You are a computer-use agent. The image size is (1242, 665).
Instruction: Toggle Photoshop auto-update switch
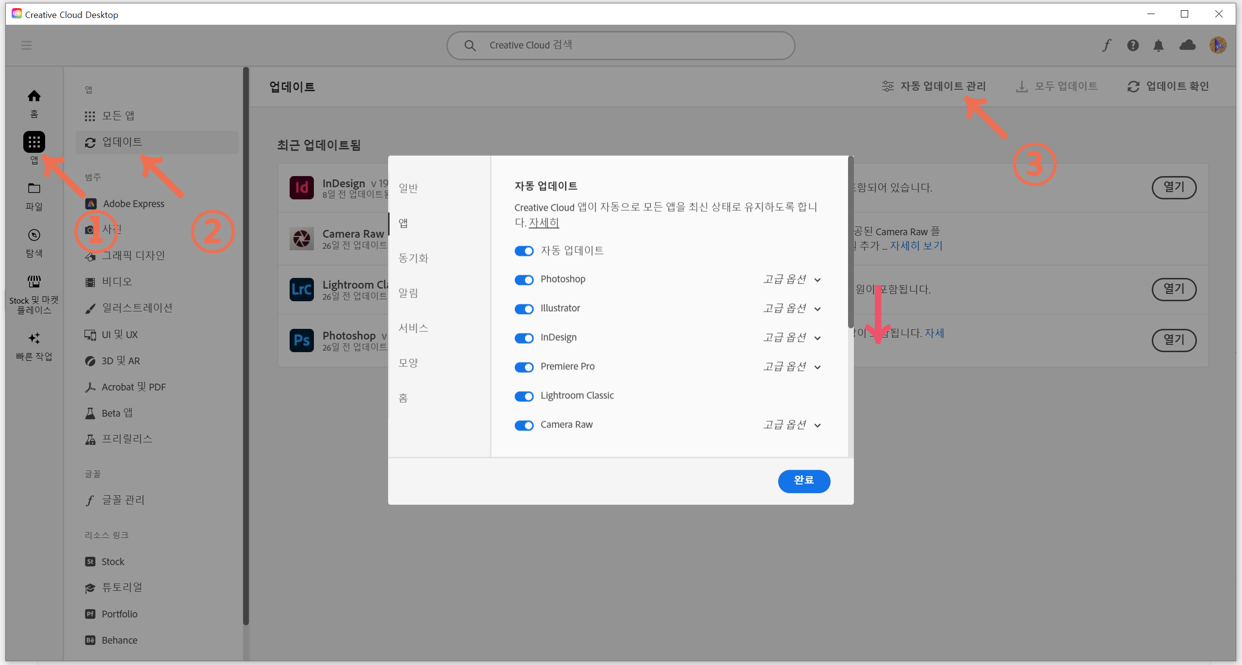[524, 280]
